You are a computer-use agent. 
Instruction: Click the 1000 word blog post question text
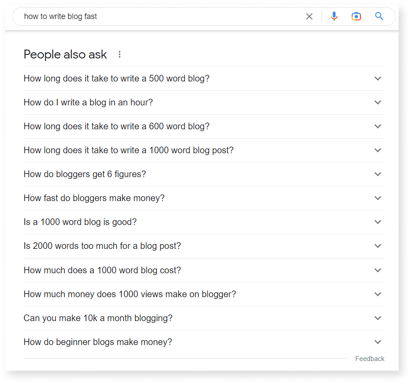[128, 150]
